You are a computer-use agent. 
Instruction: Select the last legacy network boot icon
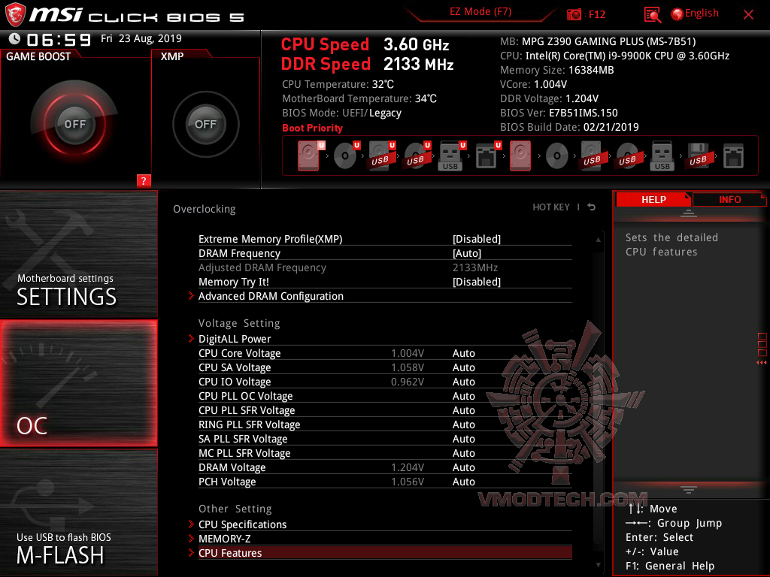[x=733, y=156]
